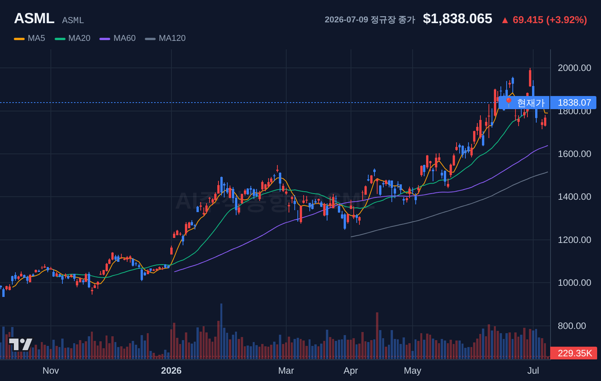This screenshot has height=381, width=601.
Task: Toggle the MA60 legend line
Action: (118, 38)
